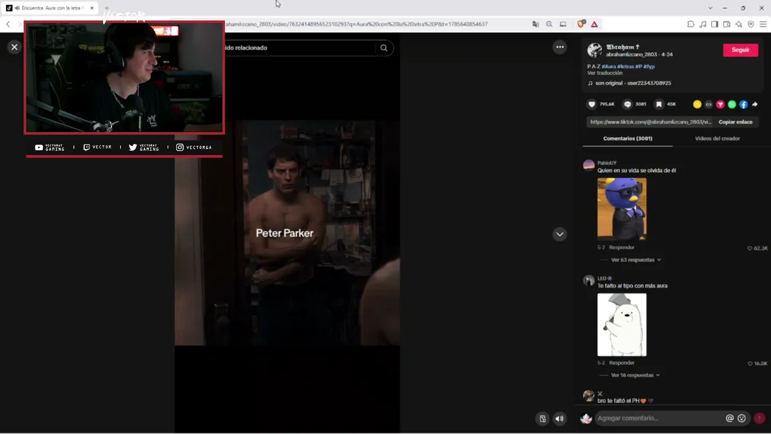Open the media playlist music-note icon
Screen dimensions: 771x434
point(703,24)
